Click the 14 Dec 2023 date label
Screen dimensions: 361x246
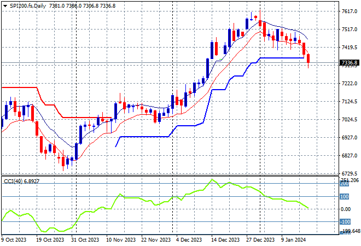click(226, 239)
